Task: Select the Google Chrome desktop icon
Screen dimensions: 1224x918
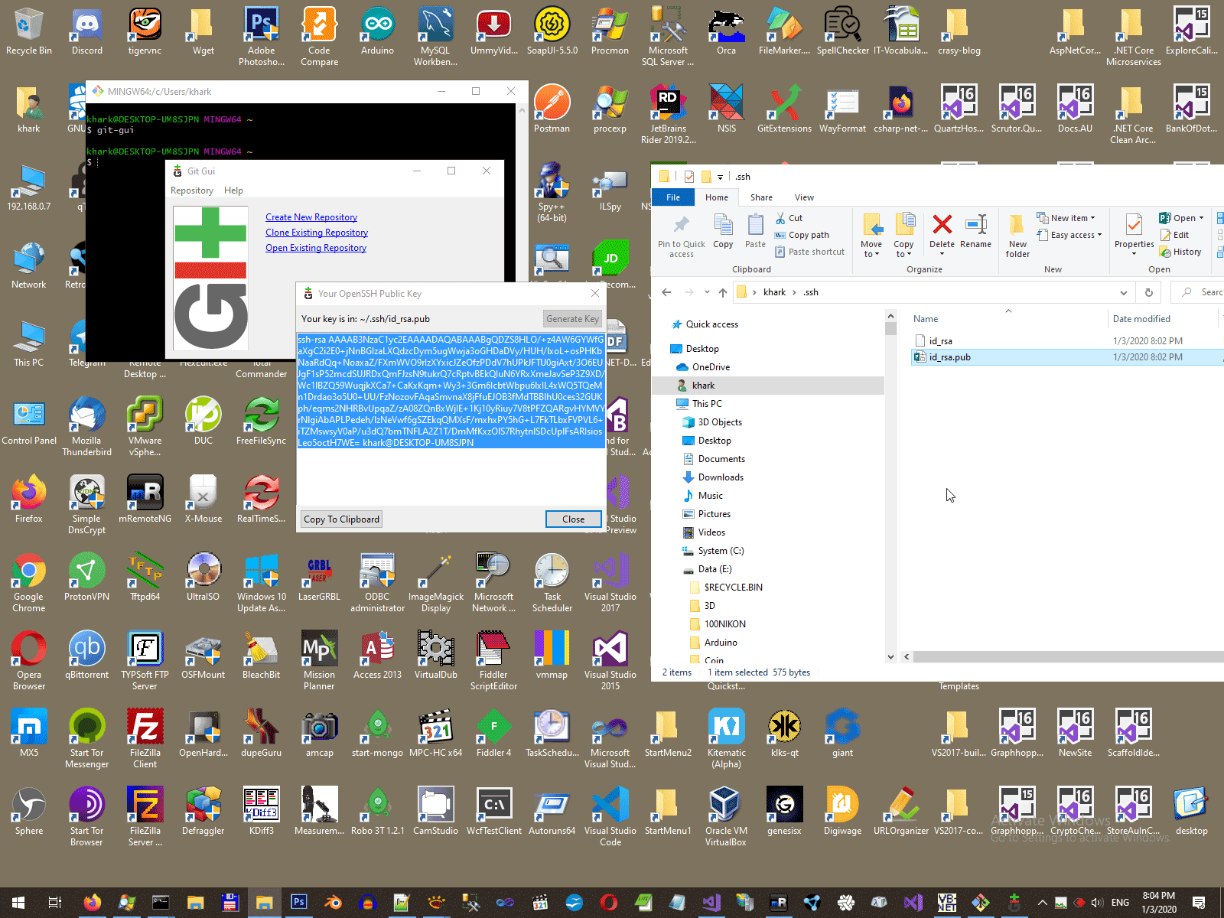Action: coord(28,582)
